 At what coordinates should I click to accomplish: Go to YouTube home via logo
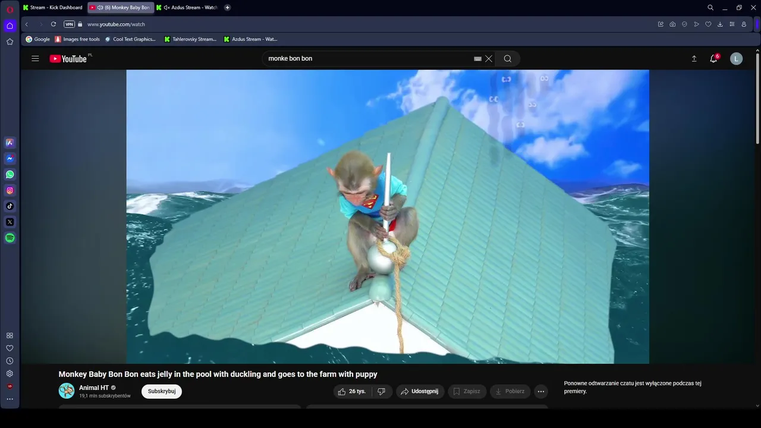[x=69, y=58]
